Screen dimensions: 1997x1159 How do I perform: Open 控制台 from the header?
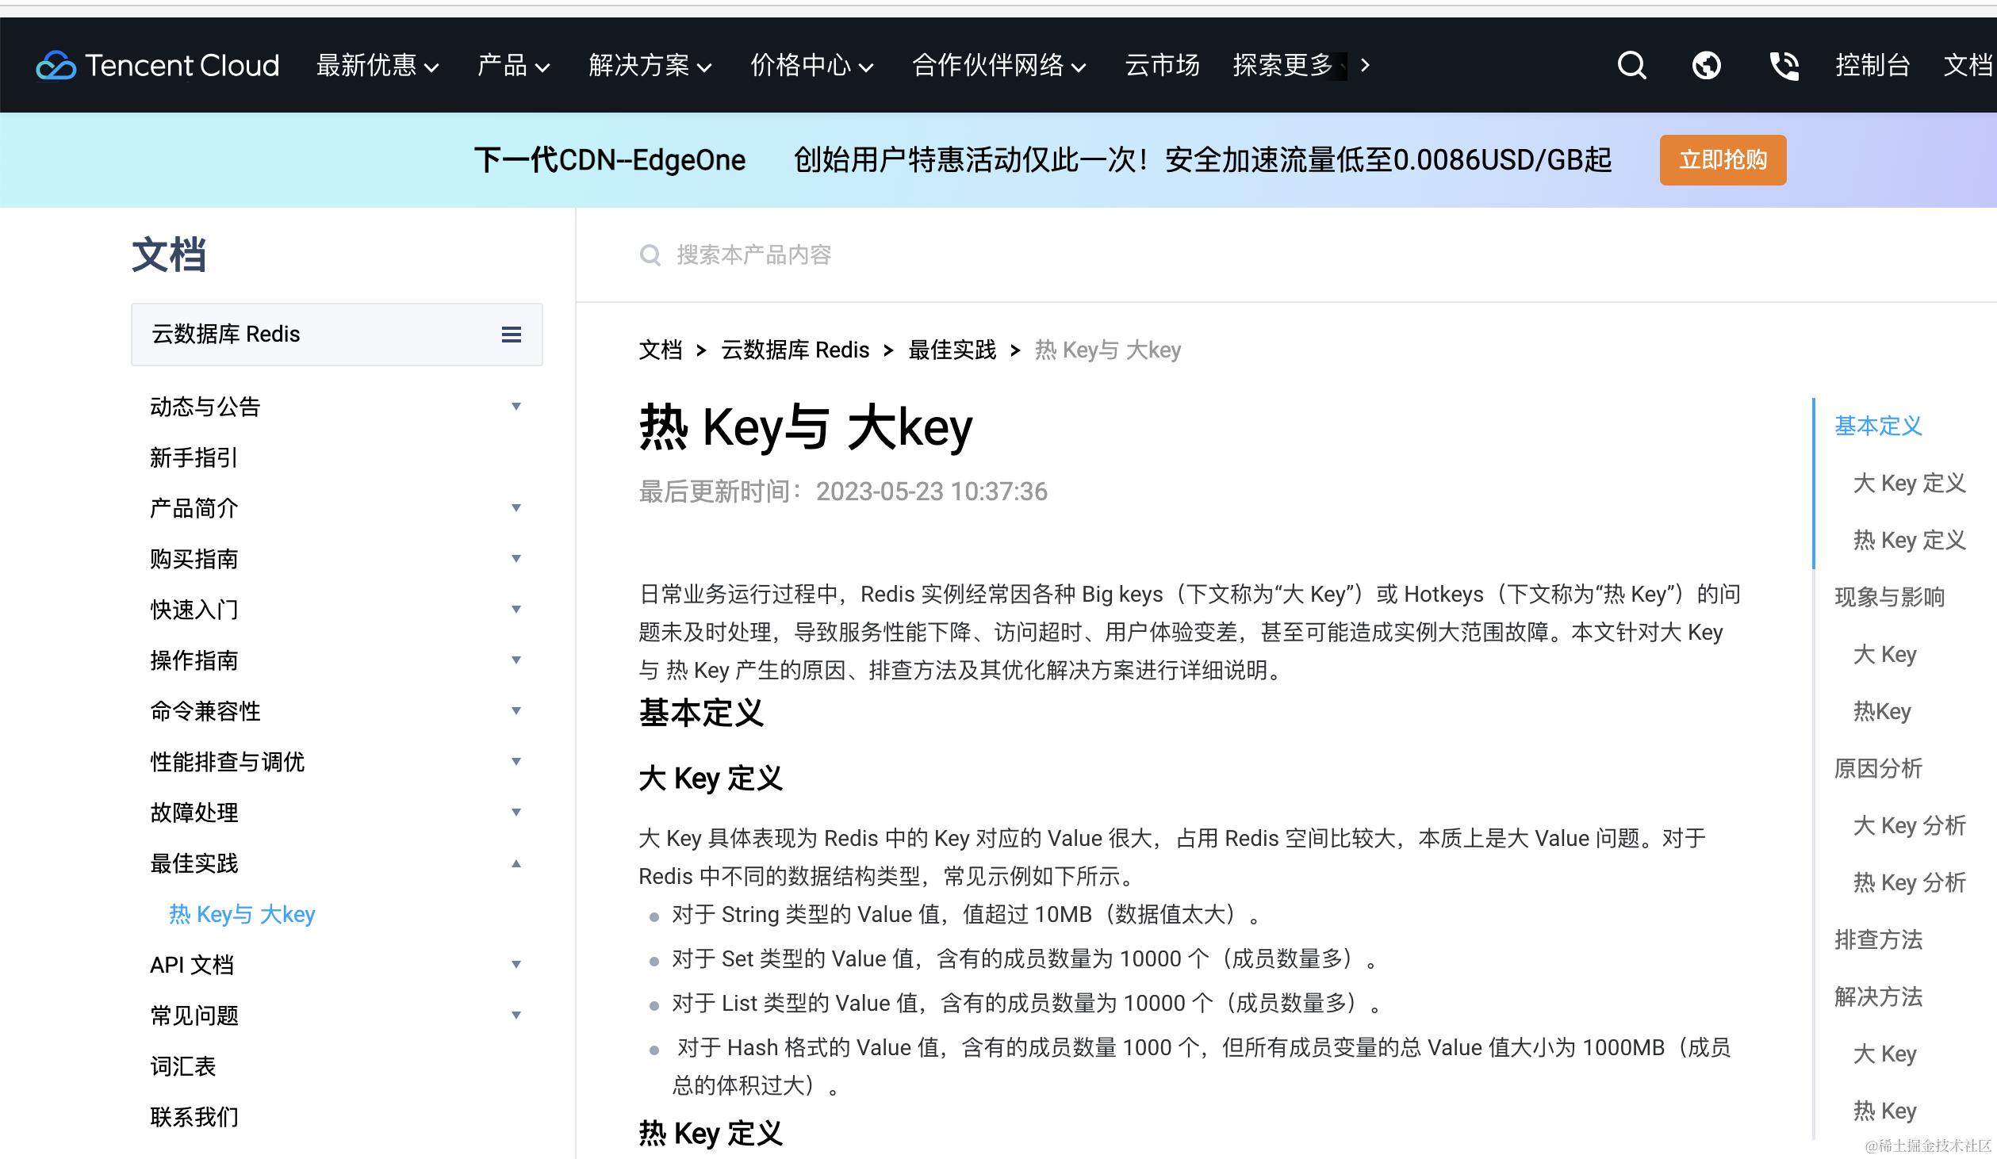click(1872, 65)
